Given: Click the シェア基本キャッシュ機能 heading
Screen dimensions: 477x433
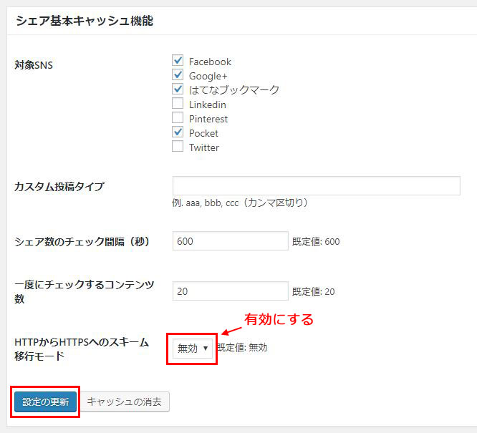Looking at the screenshot, I should [x=85, y=21].
